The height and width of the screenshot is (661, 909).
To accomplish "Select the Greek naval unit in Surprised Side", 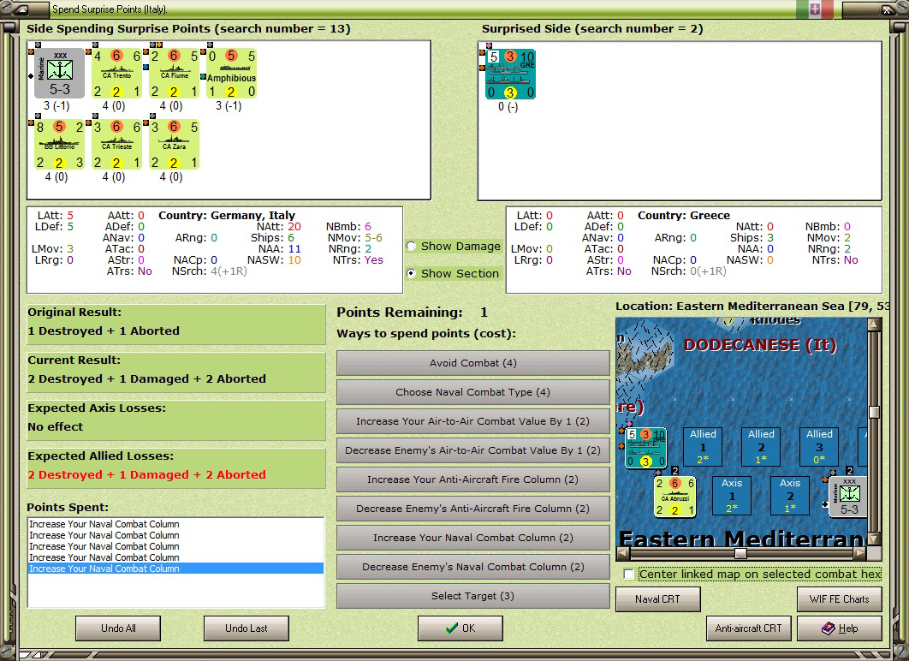I will pyautogui.click(x=510, y=74).
